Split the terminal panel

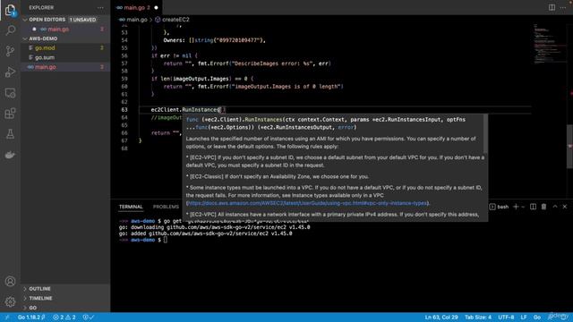(534, 207)
